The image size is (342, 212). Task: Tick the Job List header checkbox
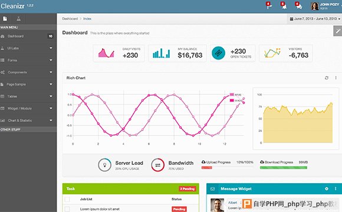tap(67, 199)
